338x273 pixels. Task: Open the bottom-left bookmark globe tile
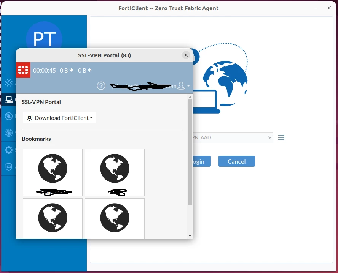[x=53, y=218]
